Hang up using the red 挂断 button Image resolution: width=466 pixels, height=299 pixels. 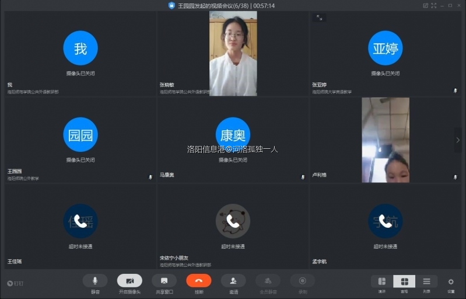click(x=199, y=281)
